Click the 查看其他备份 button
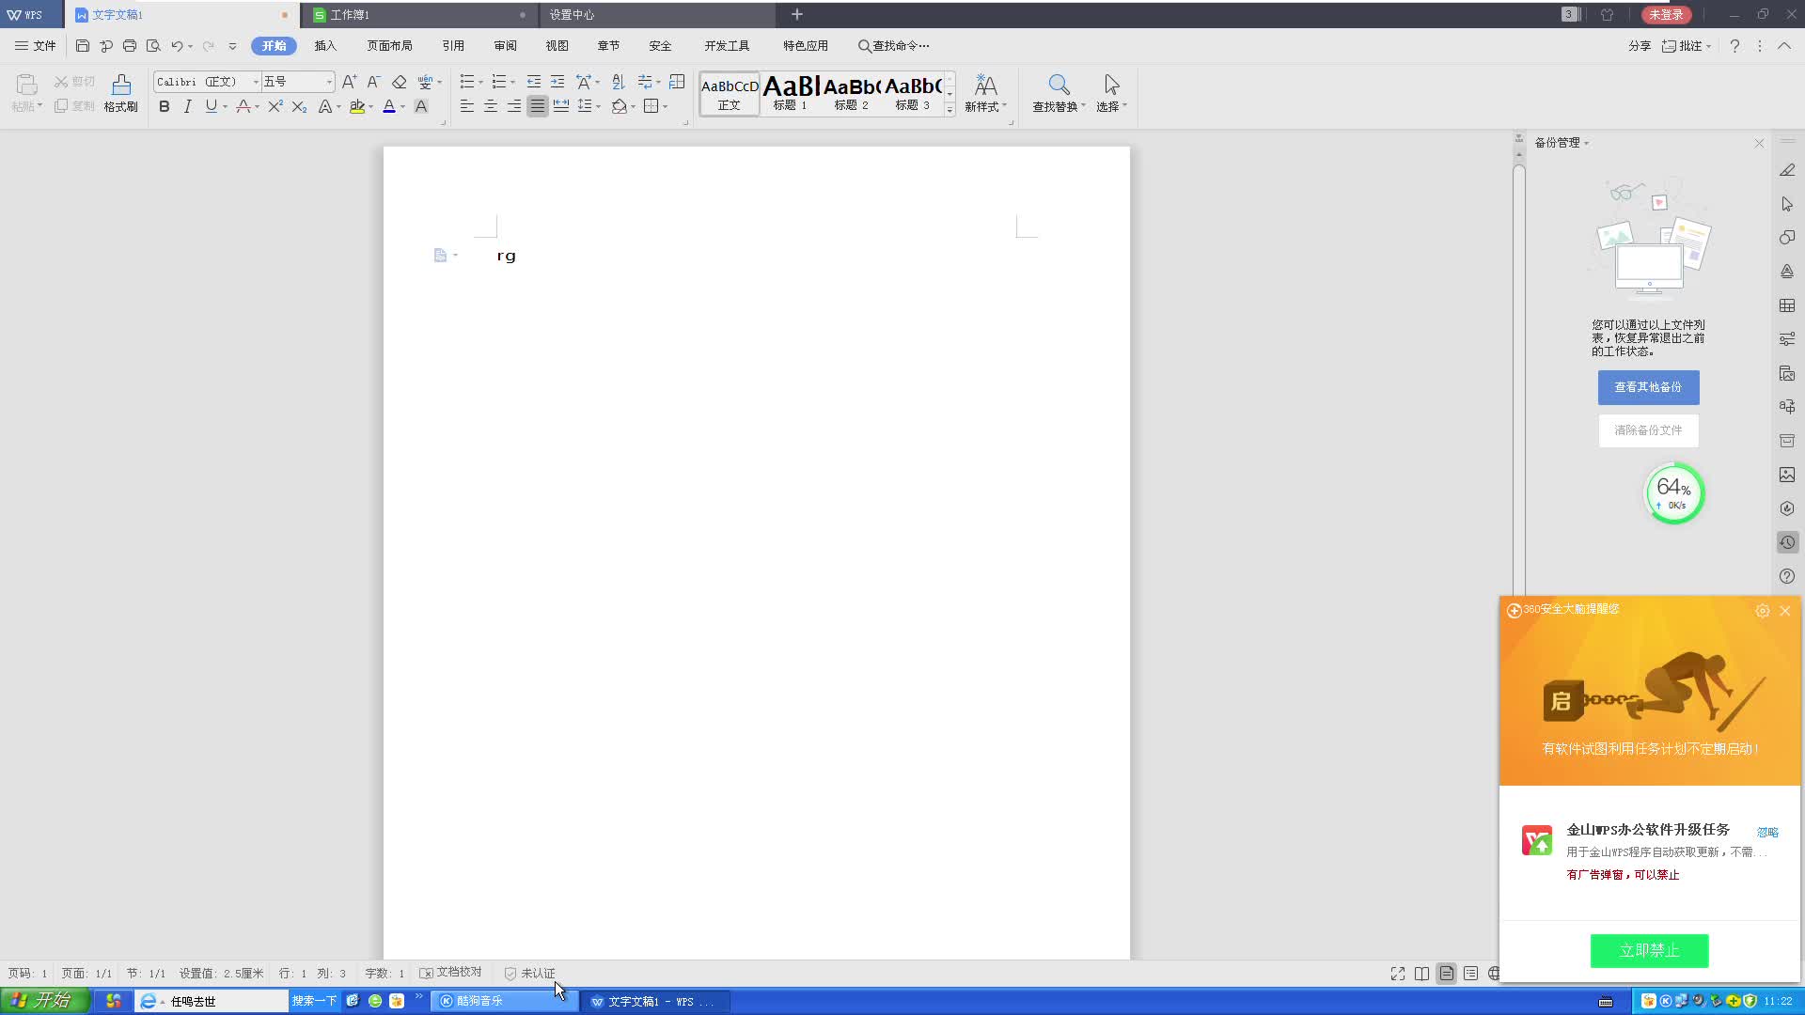Viewport: 1805px width, 1015px height. click(x=1647, y=387)
